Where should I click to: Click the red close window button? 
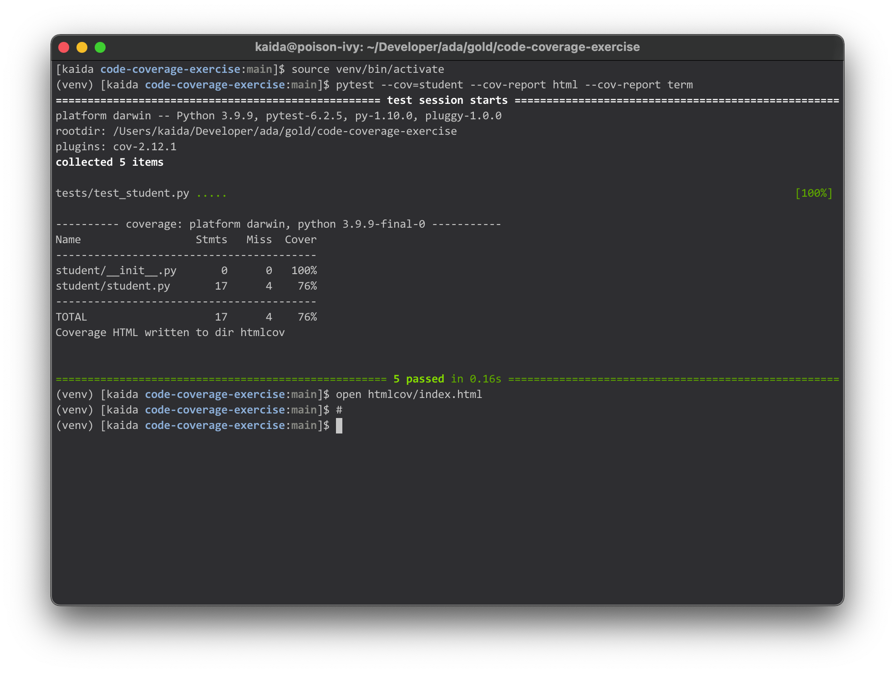click(x=64, y=47)
